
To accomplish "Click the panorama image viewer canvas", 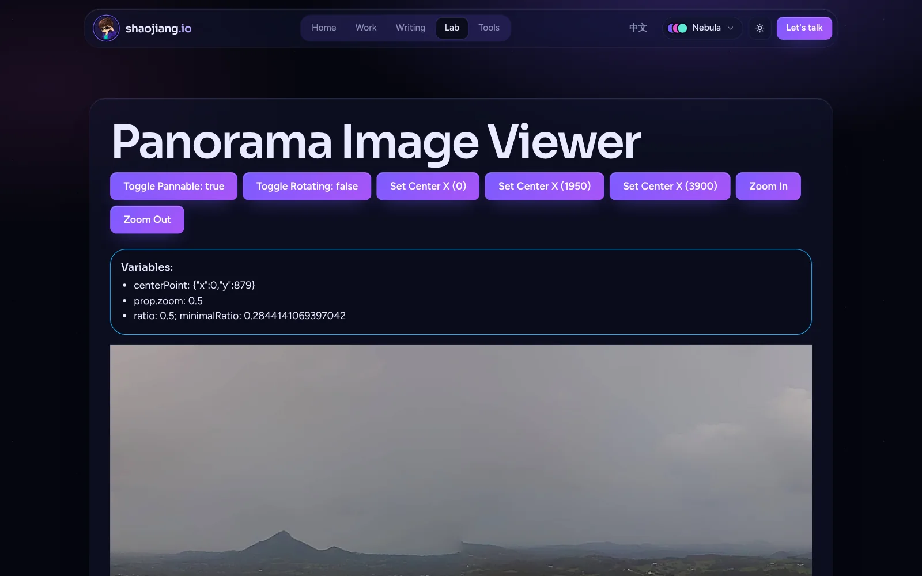I will (x=461, y=460).
